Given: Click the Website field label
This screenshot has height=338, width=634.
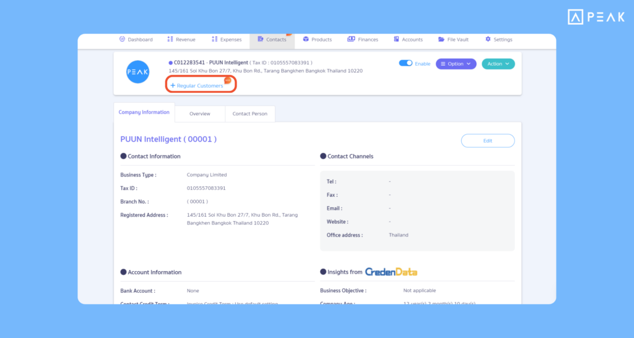Looking at the screenshot, I should coord(337,222).
